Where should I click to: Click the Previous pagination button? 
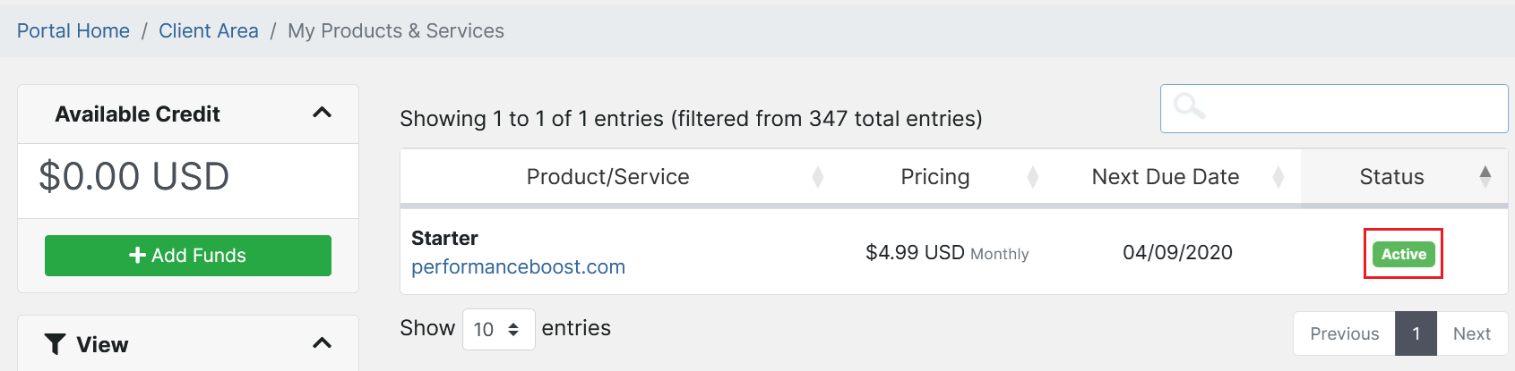pyautogui.click(x=1344, y=333)
